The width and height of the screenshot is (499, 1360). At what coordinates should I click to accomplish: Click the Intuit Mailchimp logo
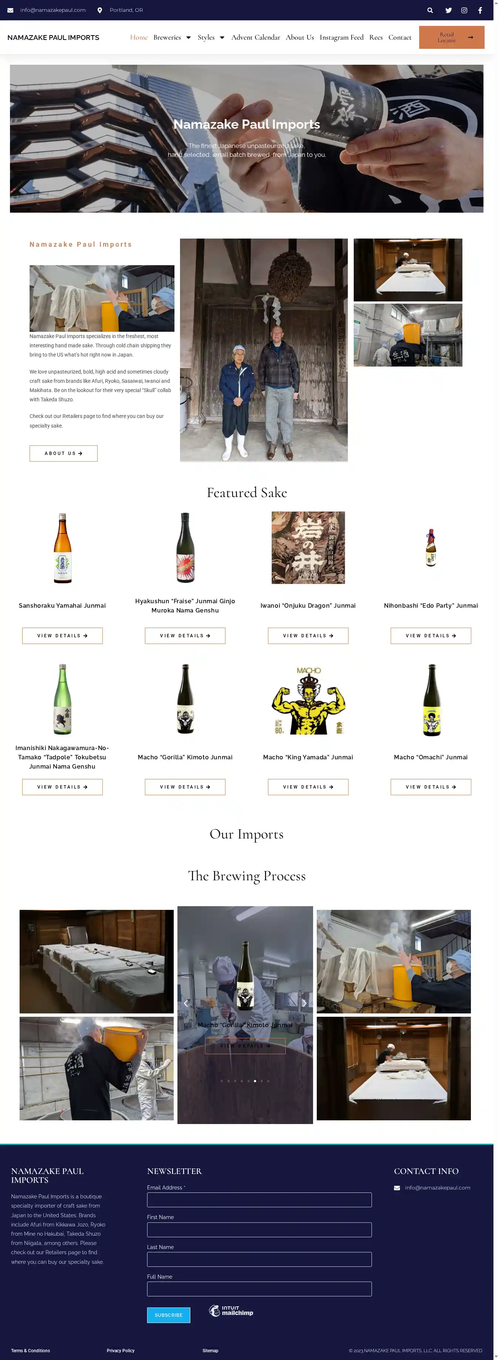231,1310
